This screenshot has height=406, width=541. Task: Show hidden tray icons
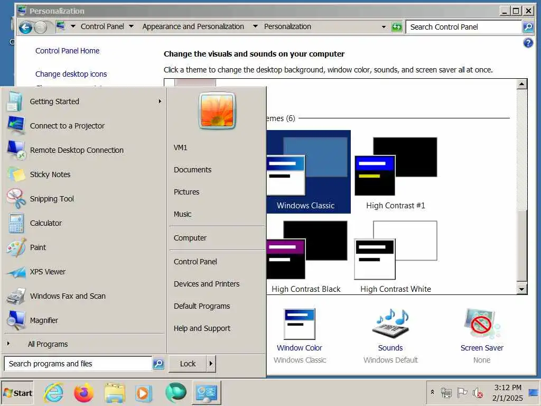[432, 393]
